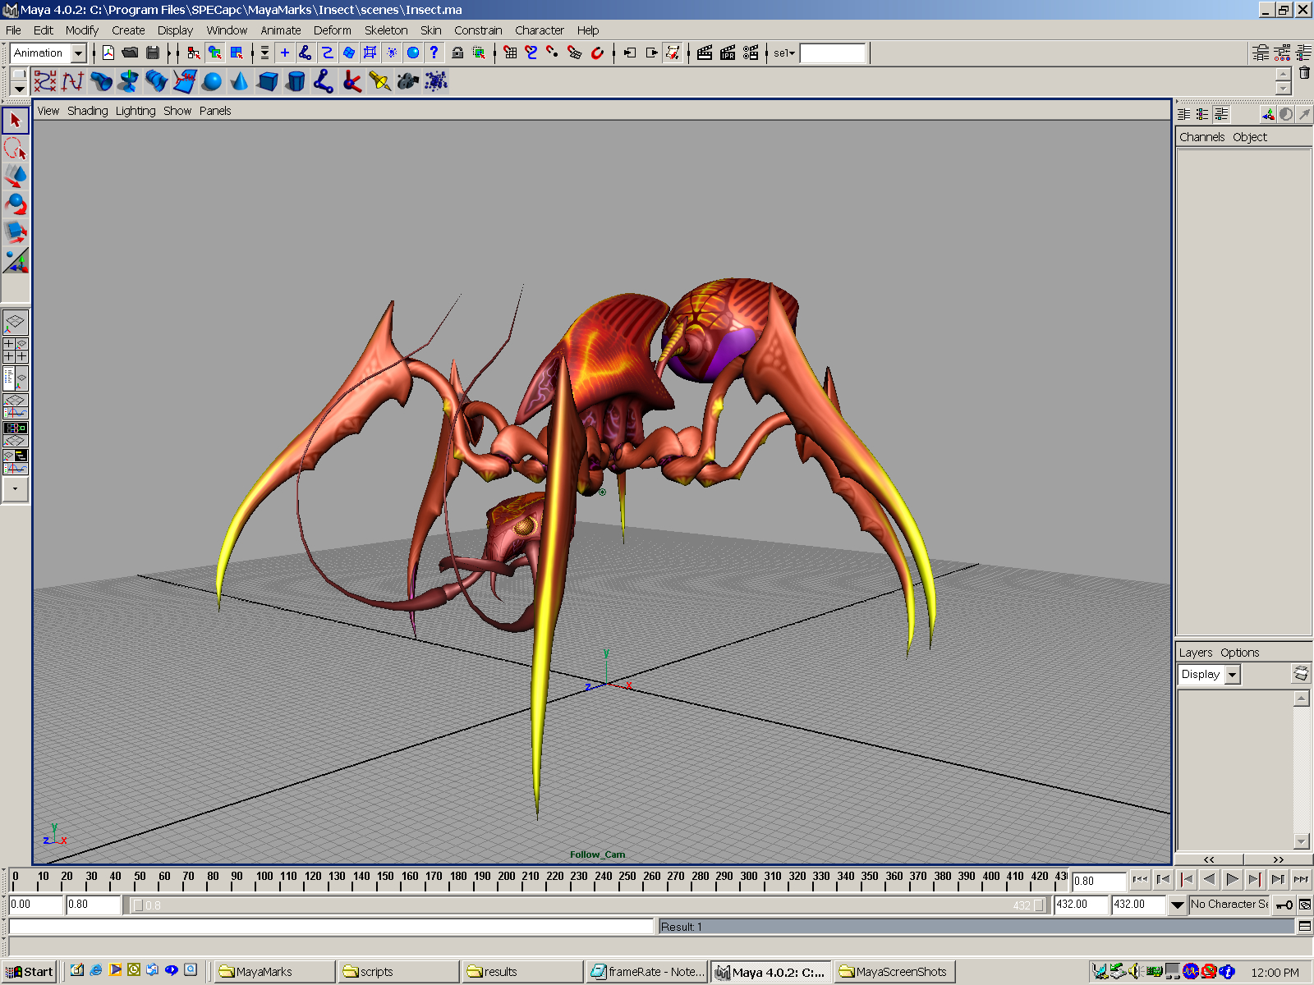Open the character set dropdown arrow

coord(1178,905)
